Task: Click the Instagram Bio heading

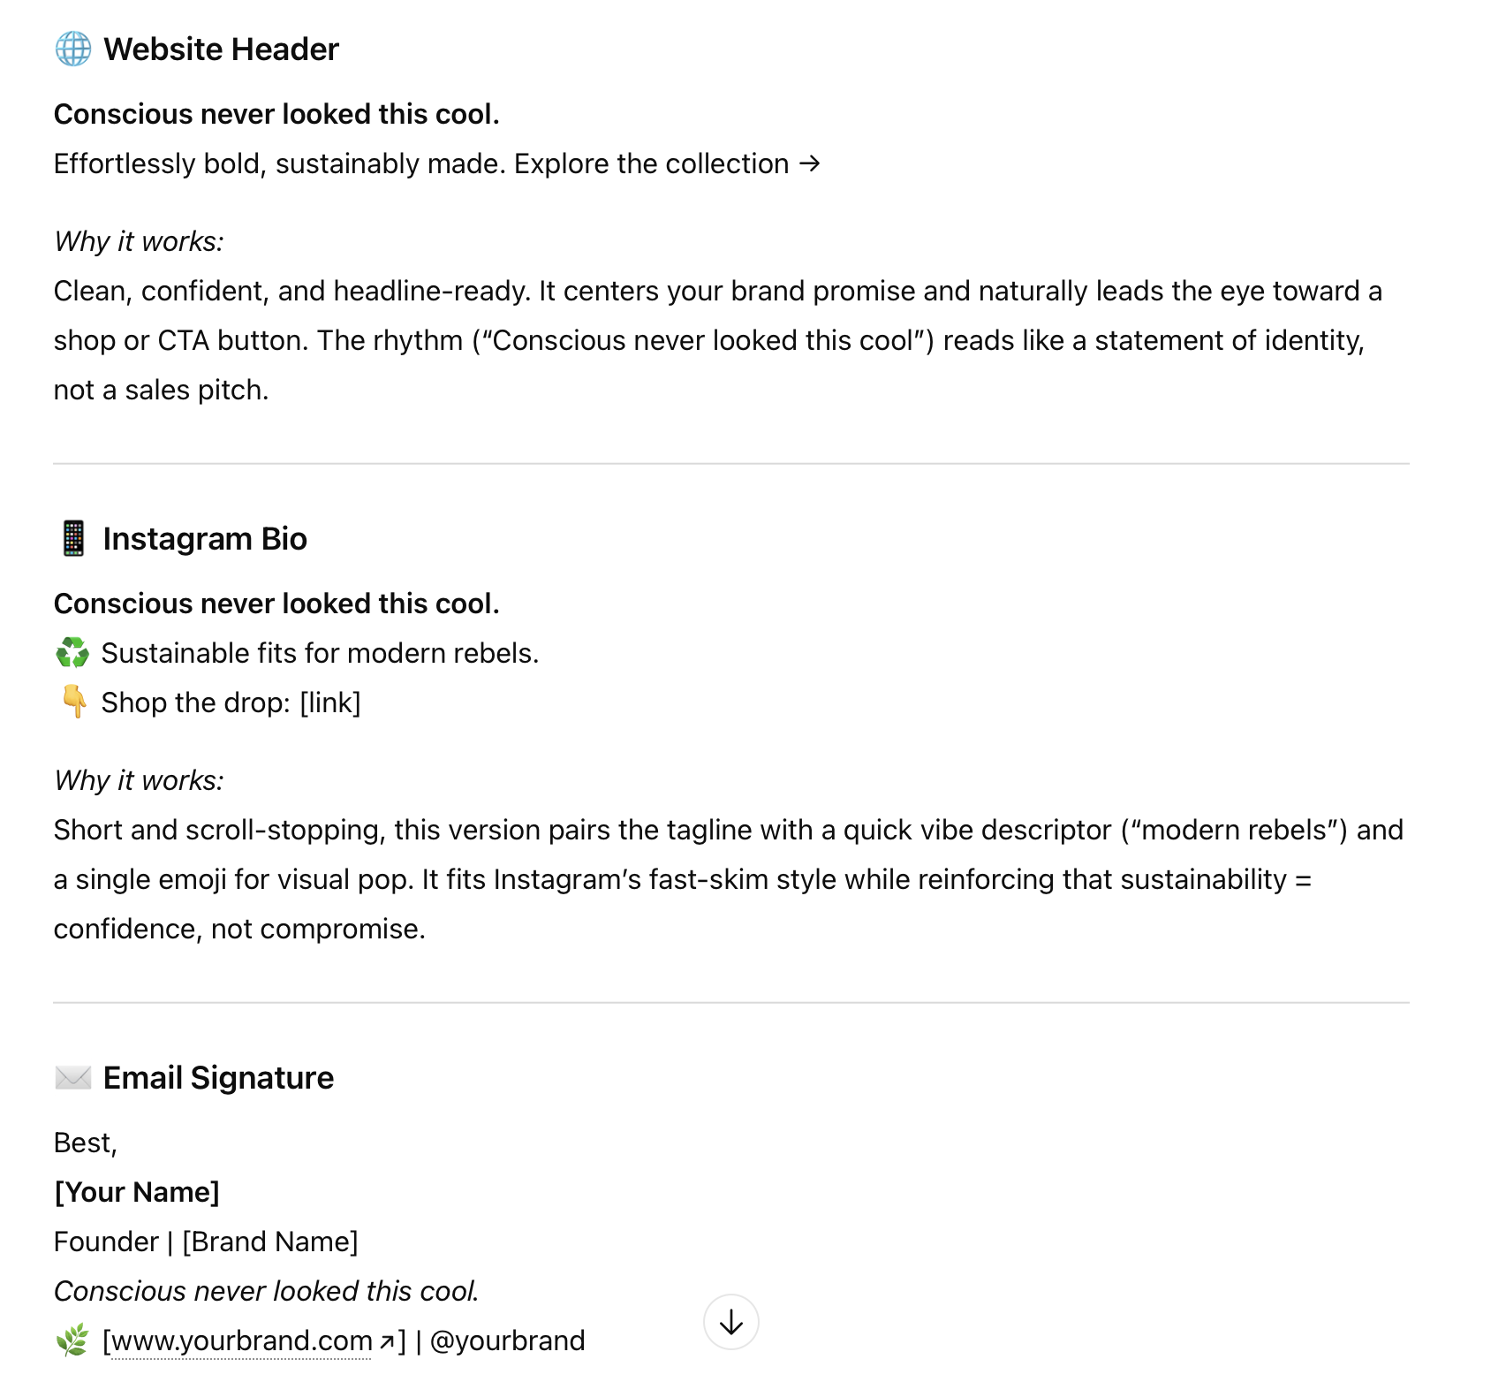Action: click(x=205, y=539)
